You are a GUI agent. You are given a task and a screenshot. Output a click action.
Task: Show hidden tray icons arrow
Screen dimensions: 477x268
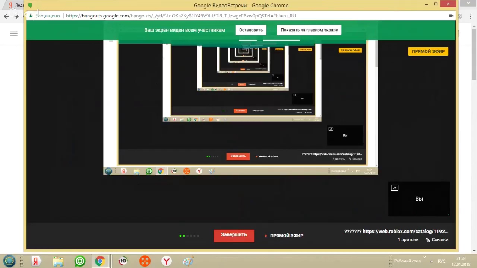432,261
